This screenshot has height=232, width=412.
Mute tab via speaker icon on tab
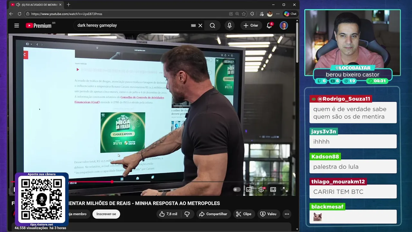18,5
